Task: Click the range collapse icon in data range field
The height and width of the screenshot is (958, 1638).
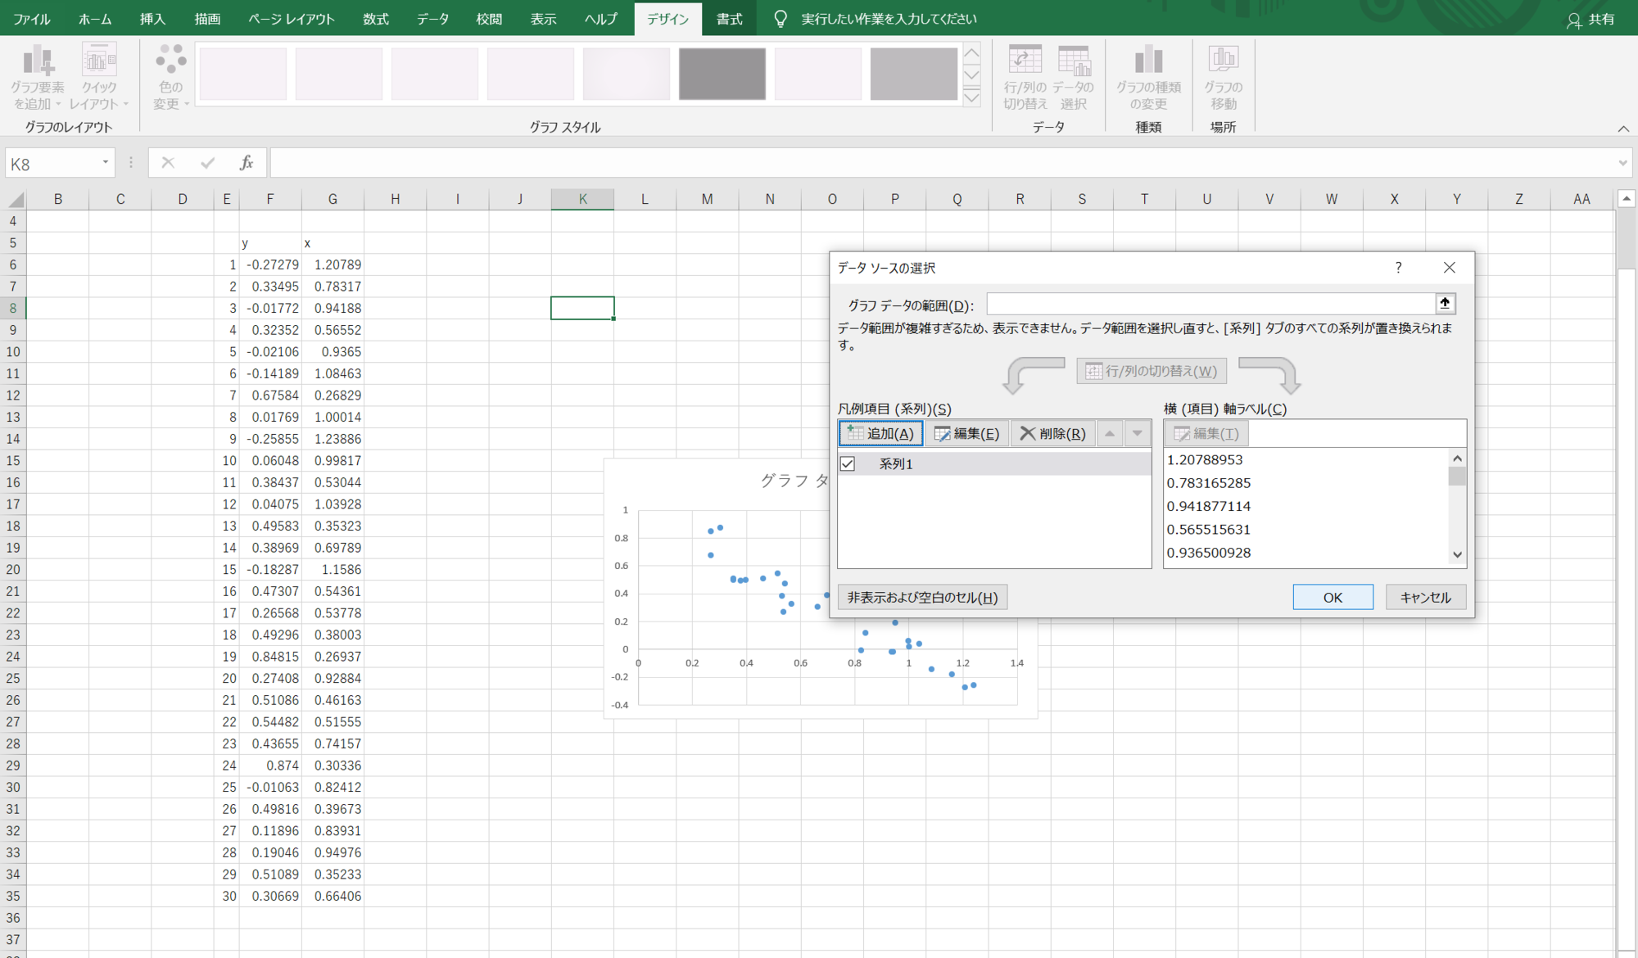Action: [x=1445, y=304]
